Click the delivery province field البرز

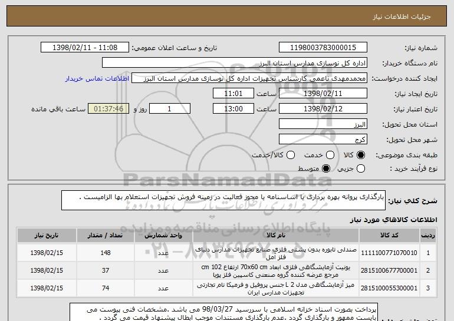click(x=323, y=124)
